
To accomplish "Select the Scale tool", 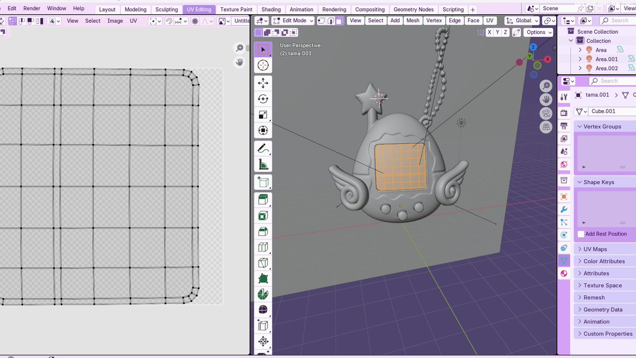I will pyautogui.click(x=263, y=115).
